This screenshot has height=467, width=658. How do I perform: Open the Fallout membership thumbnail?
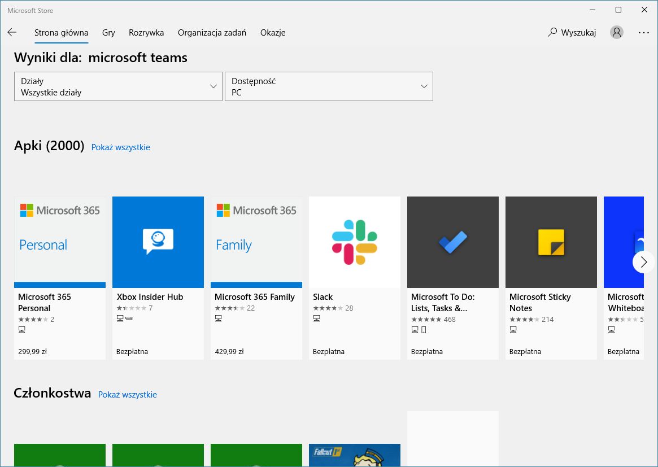tap(355, 455)
